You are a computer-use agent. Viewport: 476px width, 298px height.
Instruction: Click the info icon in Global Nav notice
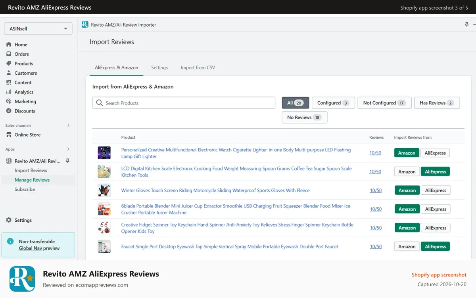coord(11,242)
